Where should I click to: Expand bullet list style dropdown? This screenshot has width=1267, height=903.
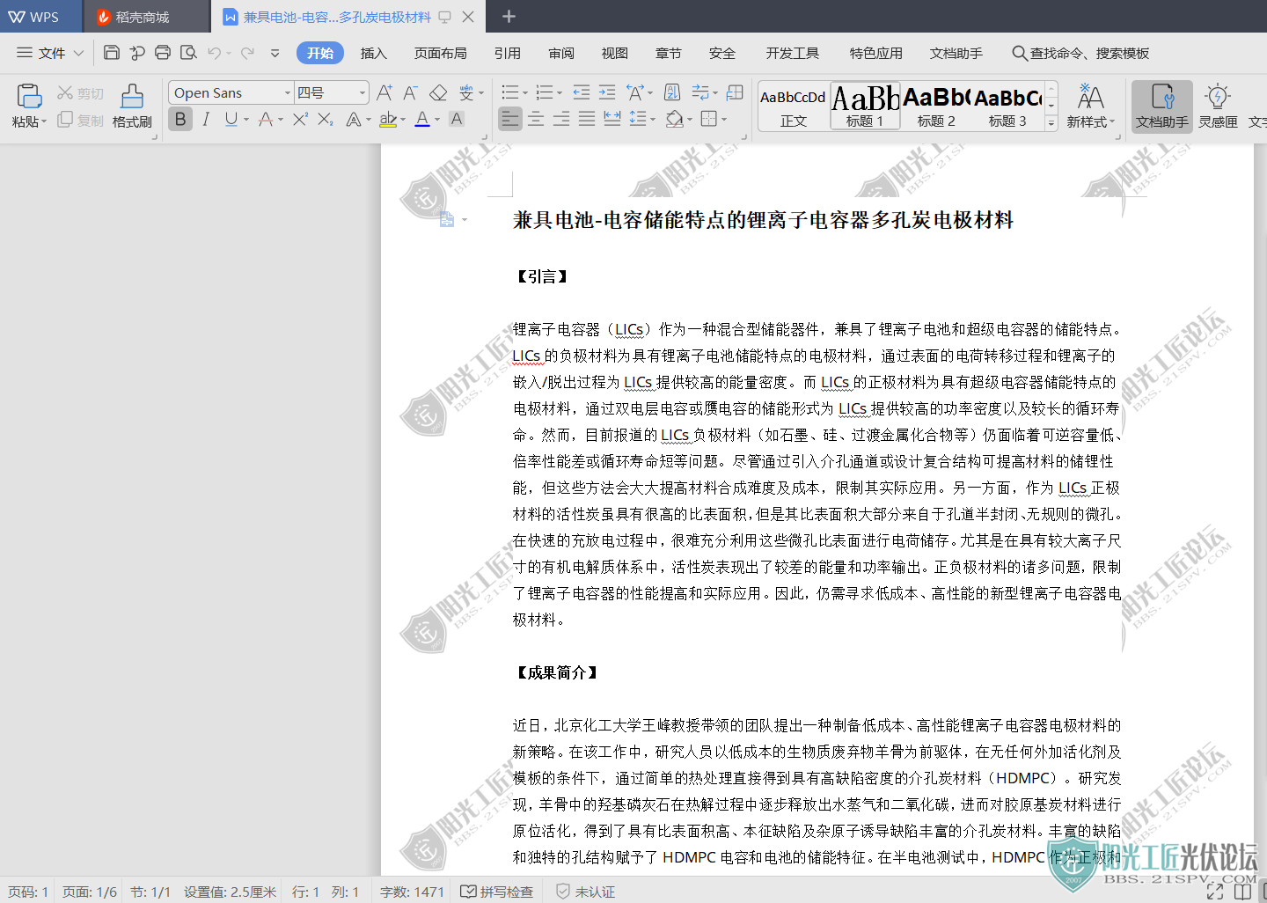click(525, 93)
